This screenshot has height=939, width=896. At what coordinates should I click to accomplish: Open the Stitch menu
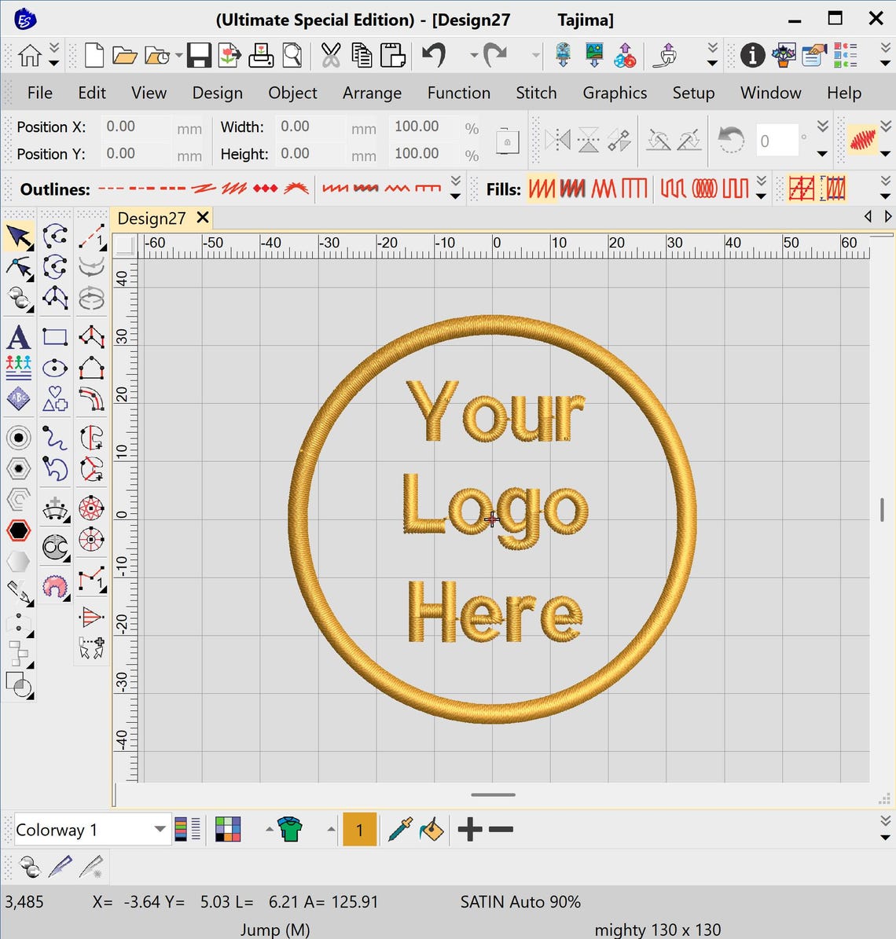tap(536, 93)
